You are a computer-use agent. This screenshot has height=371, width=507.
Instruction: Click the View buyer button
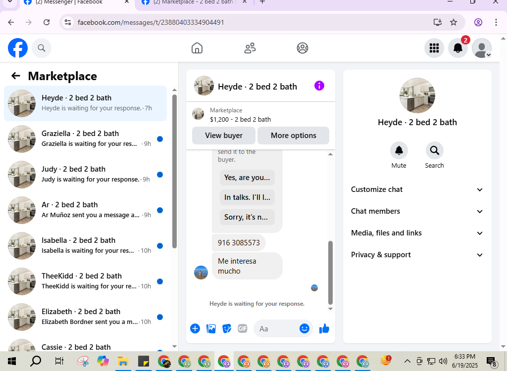coord(224,136)
